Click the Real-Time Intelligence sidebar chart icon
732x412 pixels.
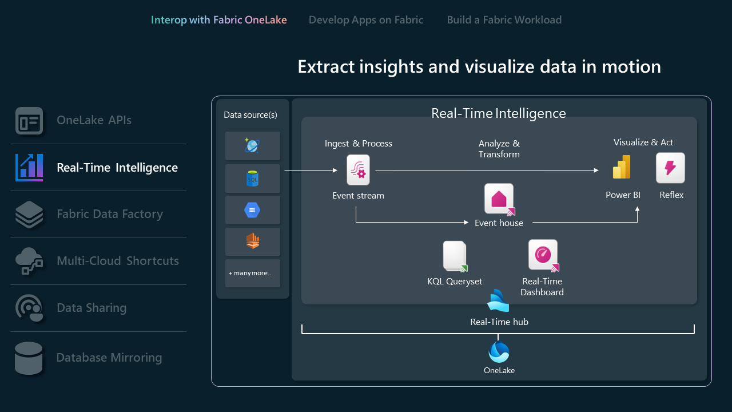29,167
